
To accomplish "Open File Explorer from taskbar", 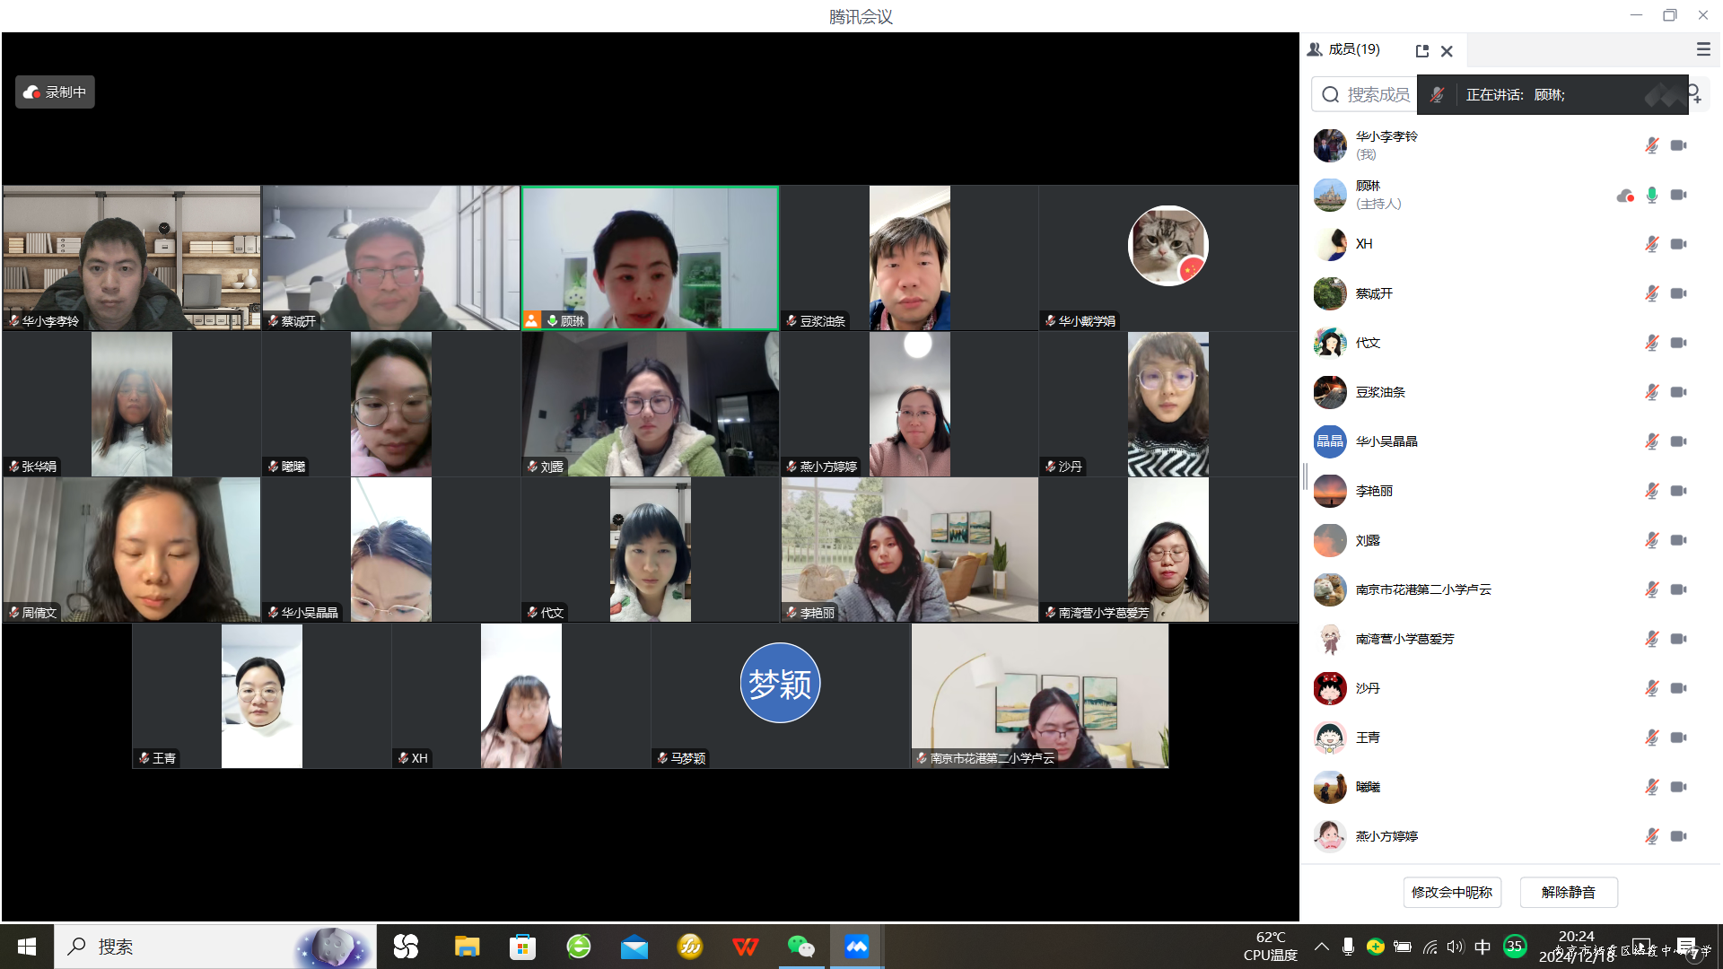I will coord(467,947).
